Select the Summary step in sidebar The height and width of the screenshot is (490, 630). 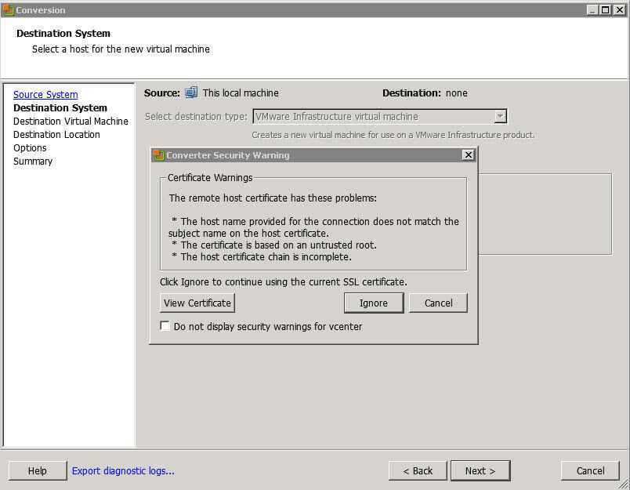33,162
